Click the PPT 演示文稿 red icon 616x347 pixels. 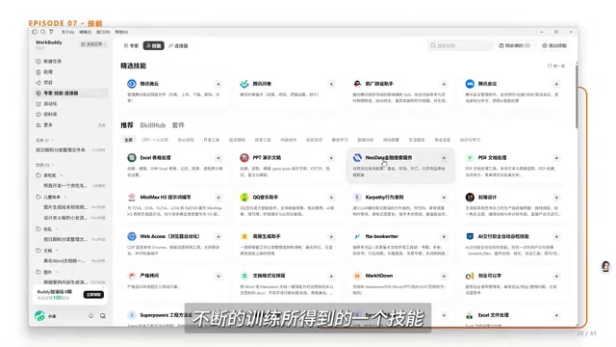click(x=244, y=158)
